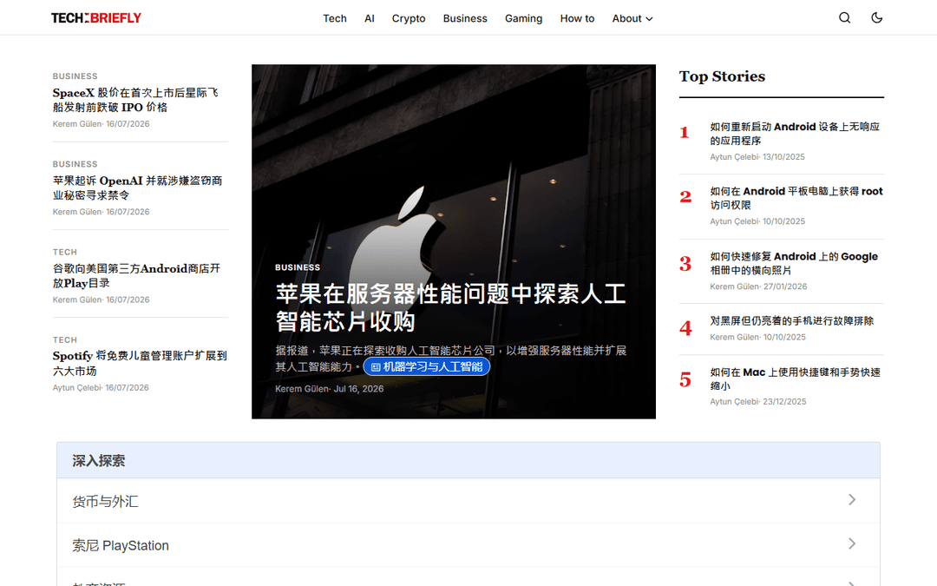Click BUSINESS category above OpenAI article
Image resolution: width=937 pixels, height=586 pixels.
pyautogui.click(x=75, y=164)
